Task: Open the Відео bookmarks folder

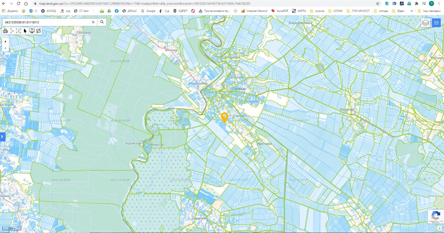Action: tap(398, 11)
